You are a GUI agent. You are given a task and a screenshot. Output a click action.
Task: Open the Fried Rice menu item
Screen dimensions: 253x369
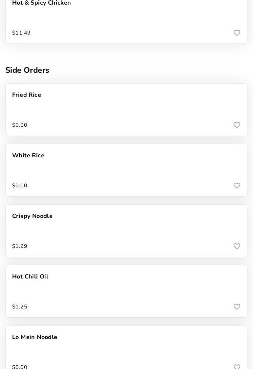(27, 95)
